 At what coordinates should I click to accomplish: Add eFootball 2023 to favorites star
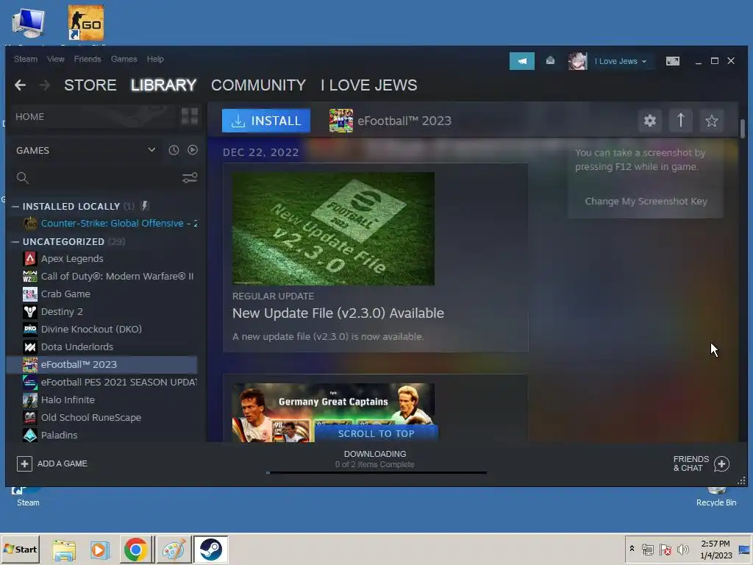click(x=712, y=121)
